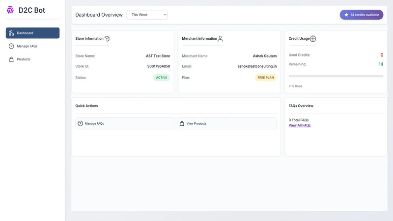Click the Dashboard grid icon in the sidebar
Image resolution: width=393 pixels, height=221 pixels.
11,33
